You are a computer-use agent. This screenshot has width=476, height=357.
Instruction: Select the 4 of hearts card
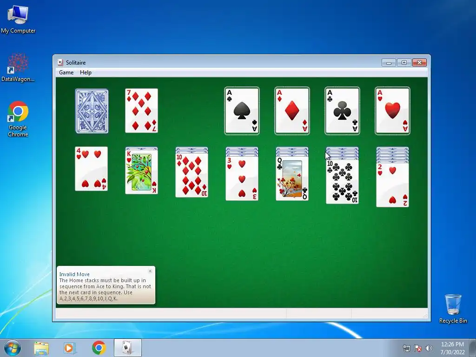point(92,169)
